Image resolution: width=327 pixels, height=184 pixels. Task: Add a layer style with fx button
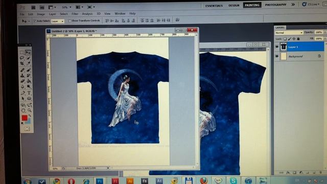(x=288, y=173)
